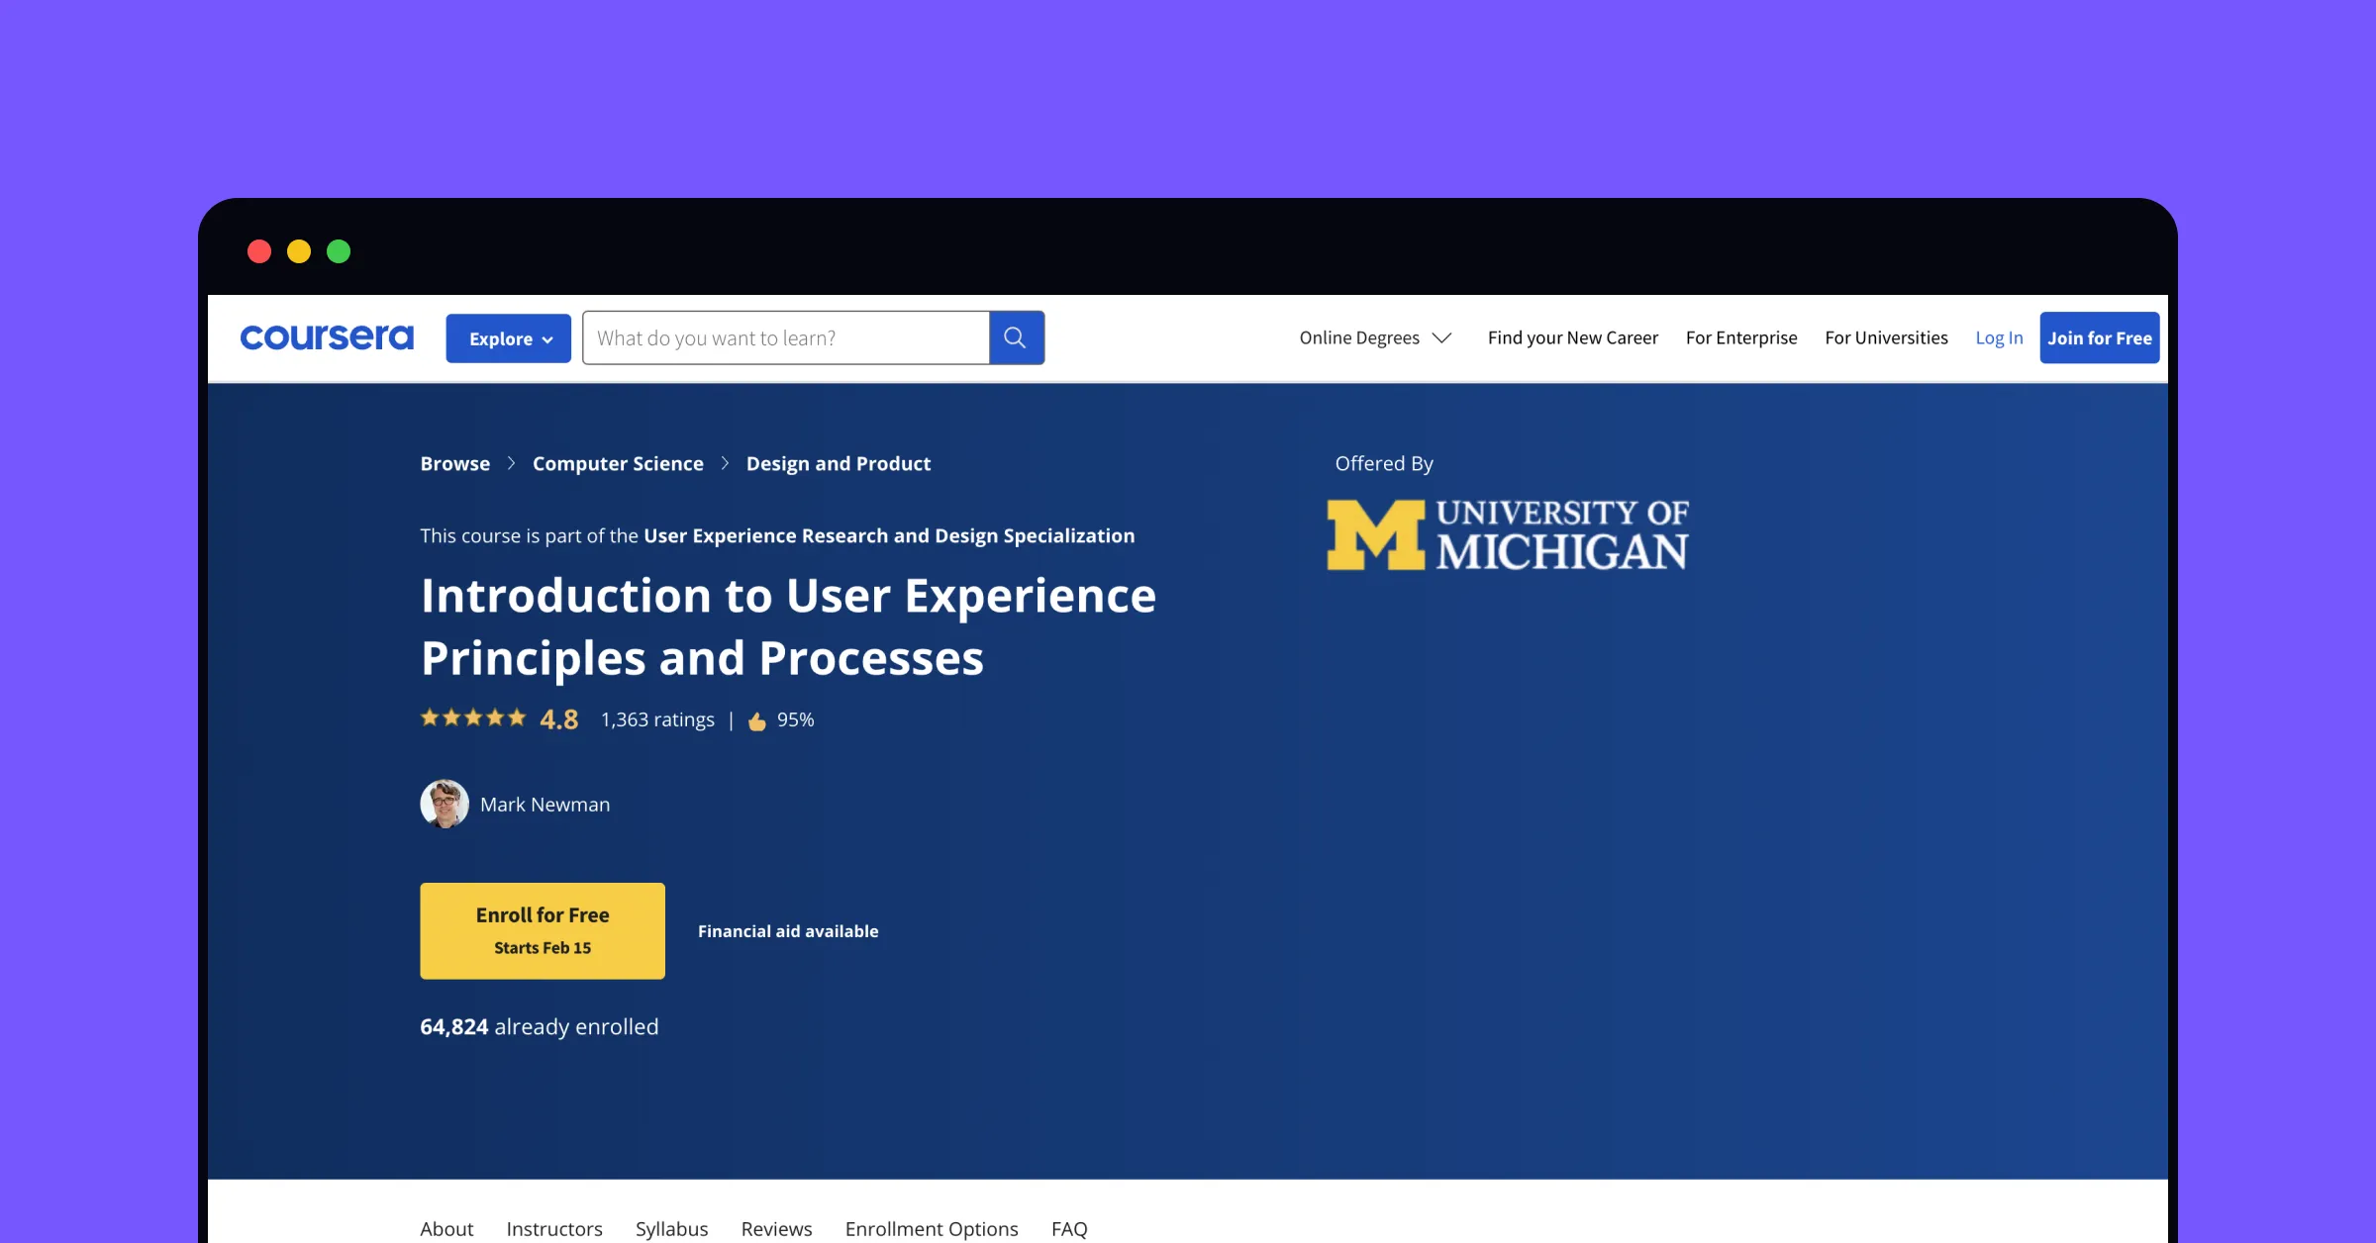Click Enroll for Free
The height and width of the screenshot is (1243, 2376).
542,929
